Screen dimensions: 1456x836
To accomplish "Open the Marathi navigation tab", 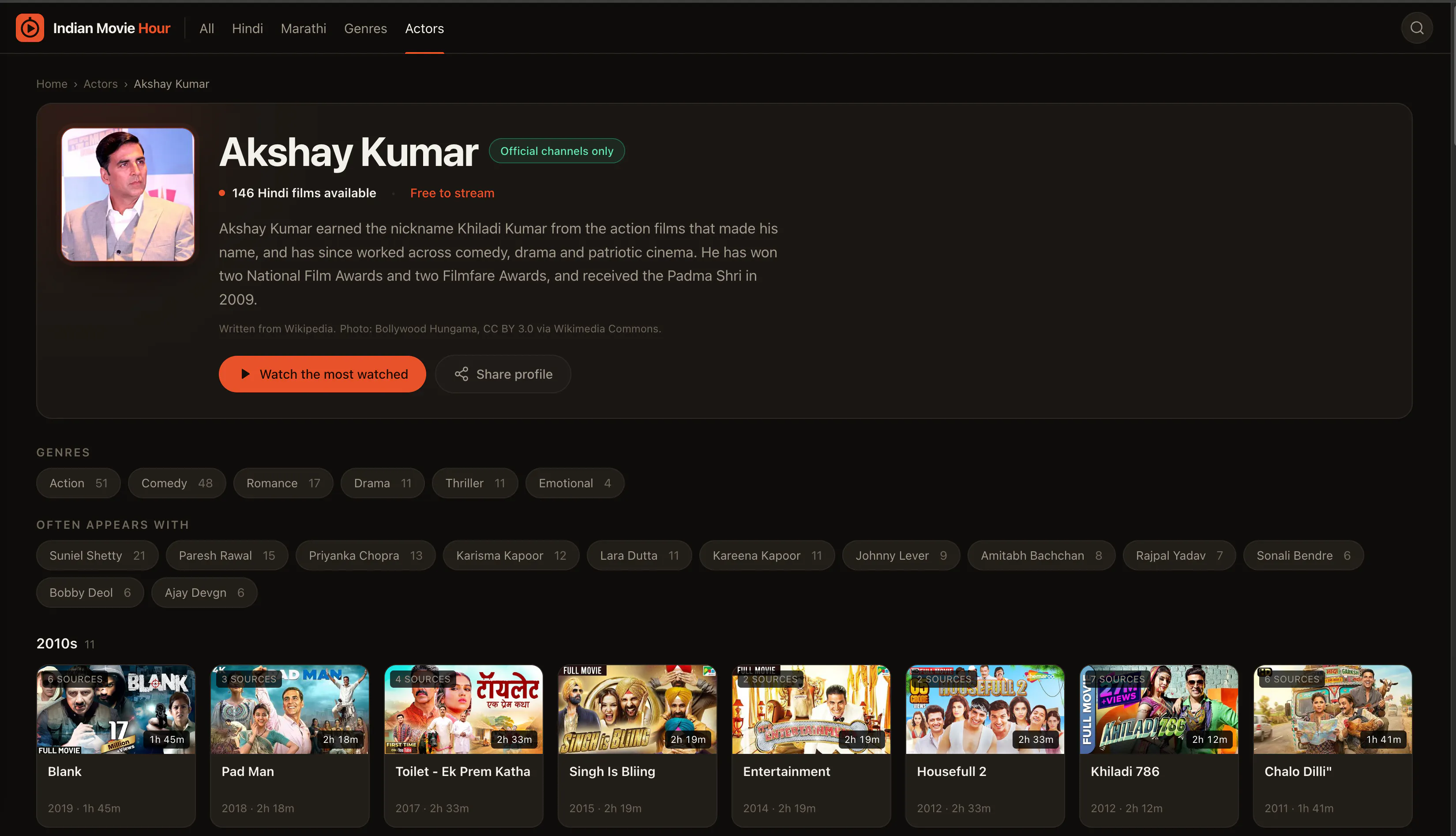I will point(304,28).
